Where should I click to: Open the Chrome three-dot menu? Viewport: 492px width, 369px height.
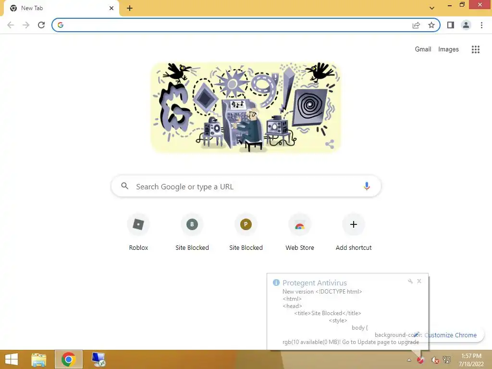[481, 25]
